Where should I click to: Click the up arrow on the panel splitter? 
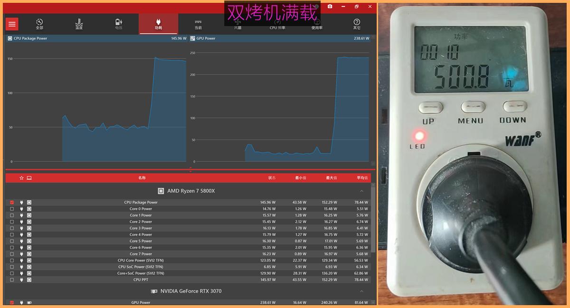190,168
